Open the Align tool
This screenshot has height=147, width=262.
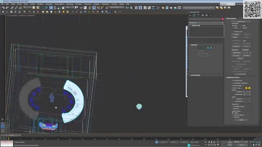pyautogui.click(x=131, y=8)
